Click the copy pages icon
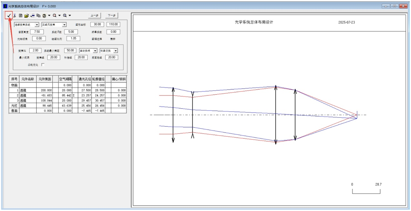411x211 pixels. click(38, 15)
